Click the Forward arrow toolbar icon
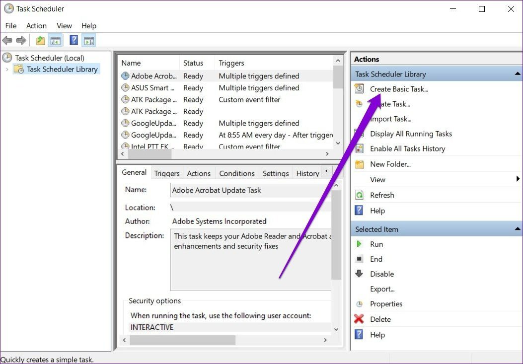This screenshot has height=364, width=523. [21, 41]
